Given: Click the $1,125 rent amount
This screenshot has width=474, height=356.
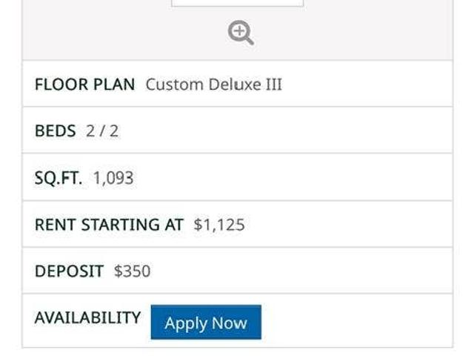Looking at the screenshot, I should (219, 225).
